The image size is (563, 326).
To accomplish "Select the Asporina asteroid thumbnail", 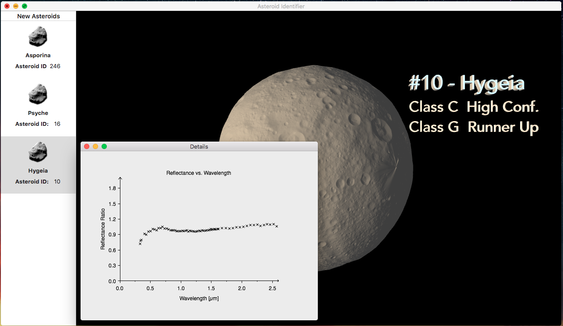I will coord(38,36).
